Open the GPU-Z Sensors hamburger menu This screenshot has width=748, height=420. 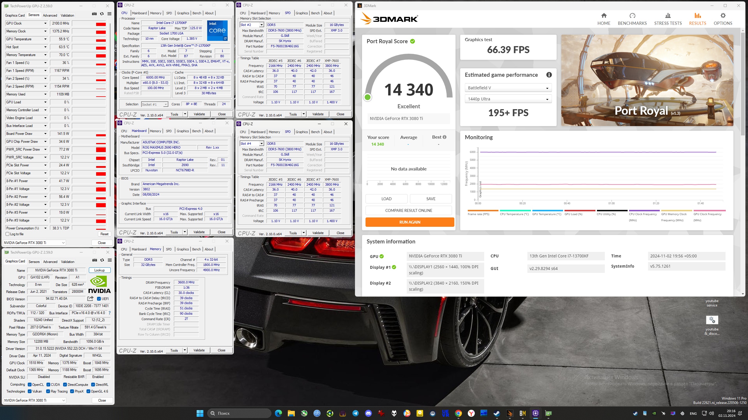[x=109, y=14]
